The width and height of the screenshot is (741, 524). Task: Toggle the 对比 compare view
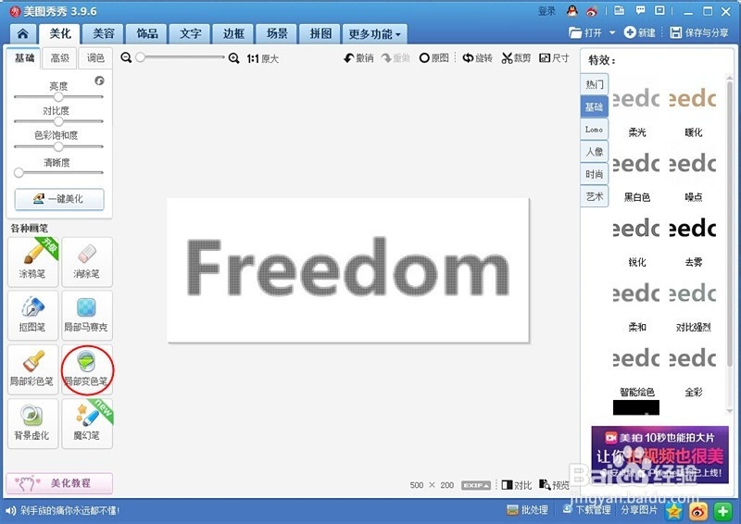[x=517, y=485]
